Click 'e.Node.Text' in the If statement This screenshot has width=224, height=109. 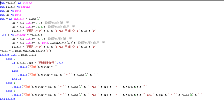(x=25, y=63)
